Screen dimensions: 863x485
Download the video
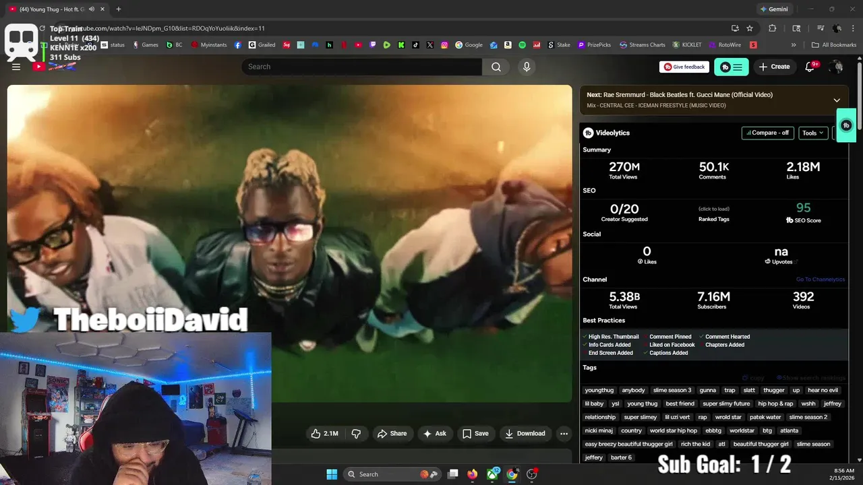click(x=525, y=433)
